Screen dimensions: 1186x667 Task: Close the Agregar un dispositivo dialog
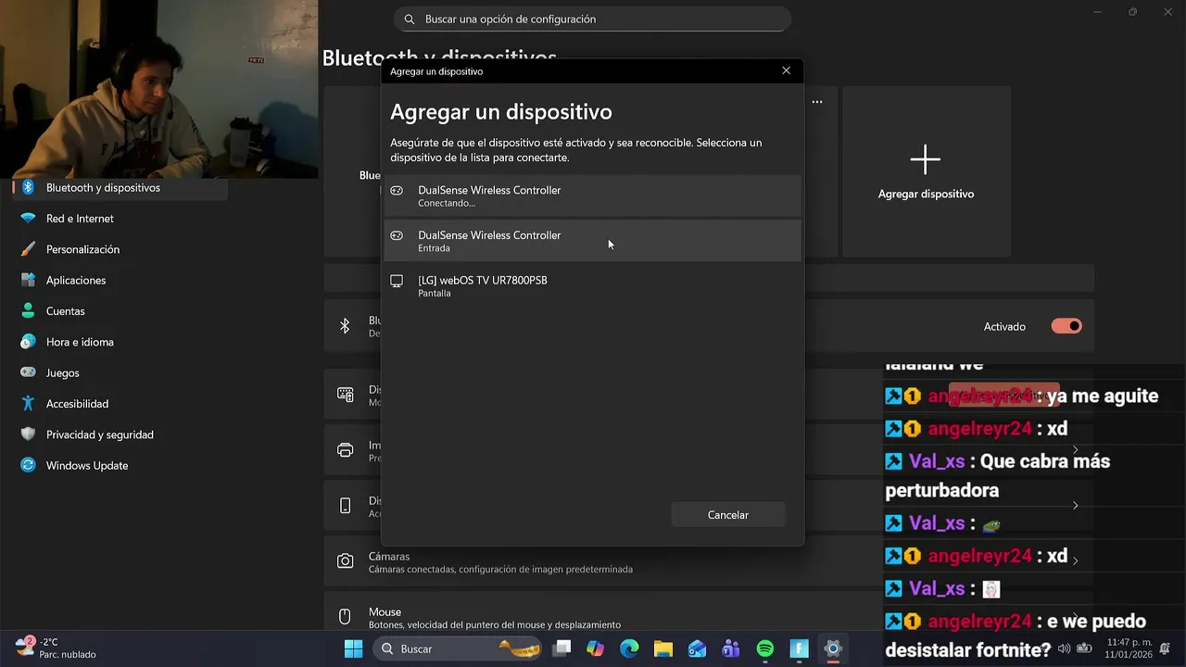tap(787, 71)
